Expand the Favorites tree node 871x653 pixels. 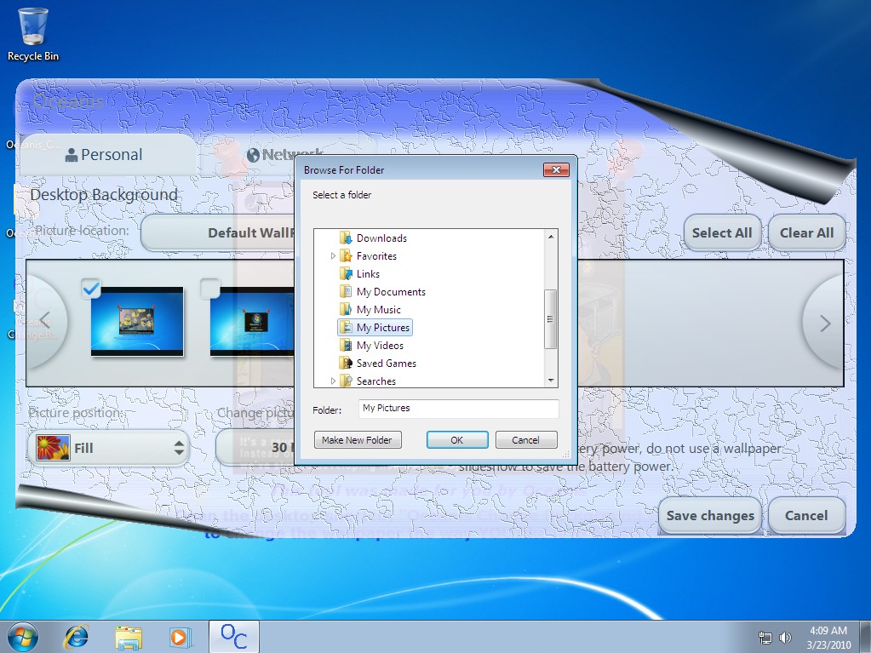(x=333, y=256)
